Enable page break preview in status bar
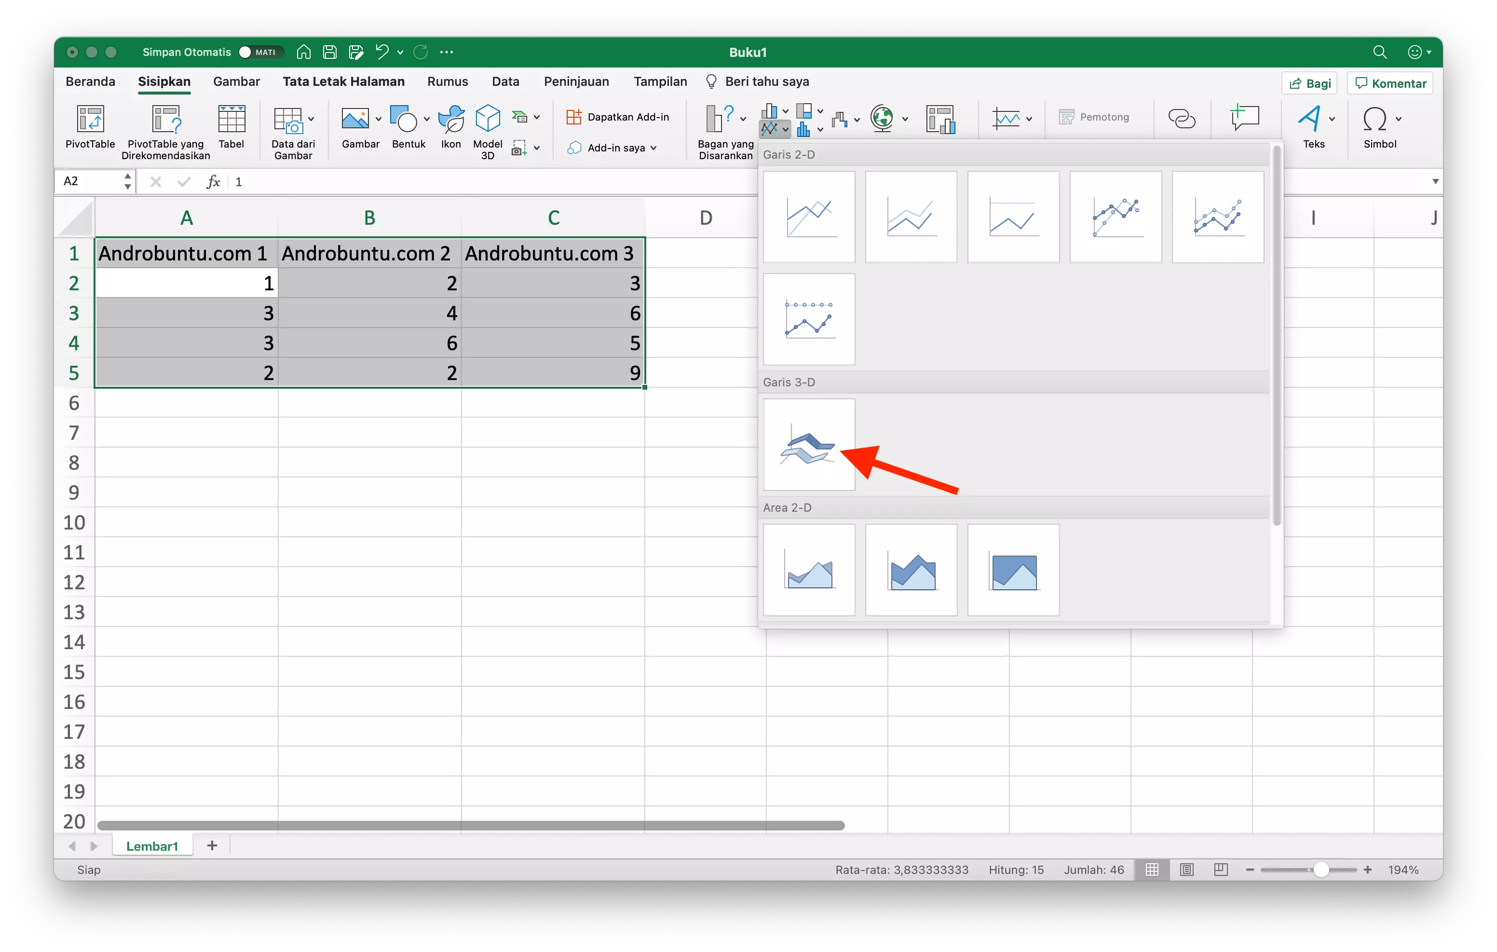This screenshot has height=952, width=1497. click(x=1220, y=870)
